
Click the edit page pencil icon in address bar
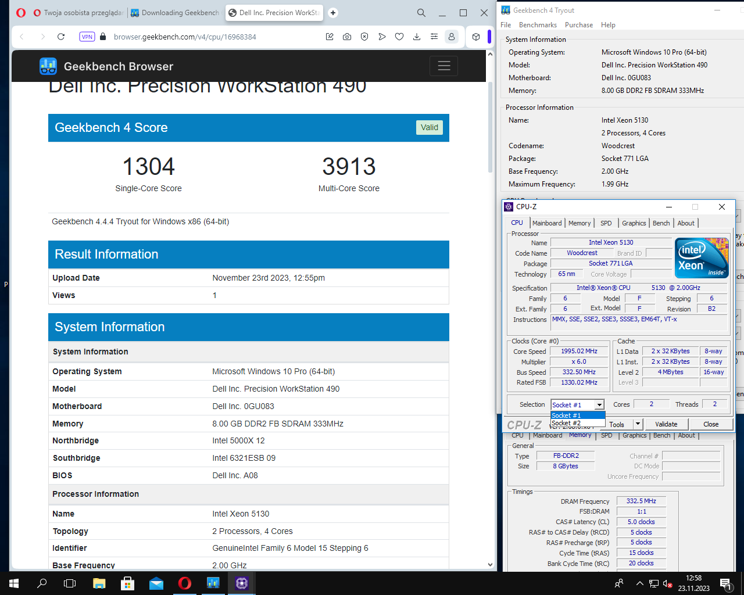coord(330,37)
